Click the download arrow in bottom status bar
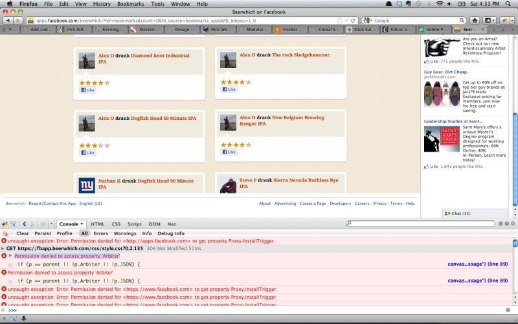518x324 pixels. tap(23, 318)
